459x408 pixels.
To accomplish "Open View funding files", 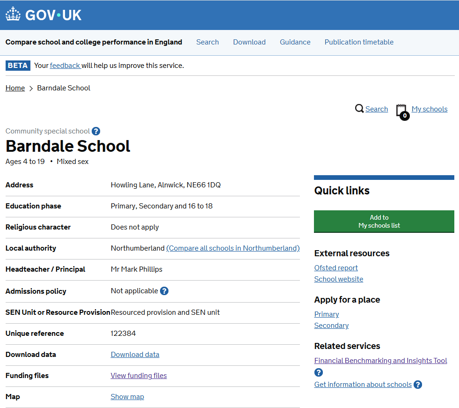I will click(x=138, y=375).
